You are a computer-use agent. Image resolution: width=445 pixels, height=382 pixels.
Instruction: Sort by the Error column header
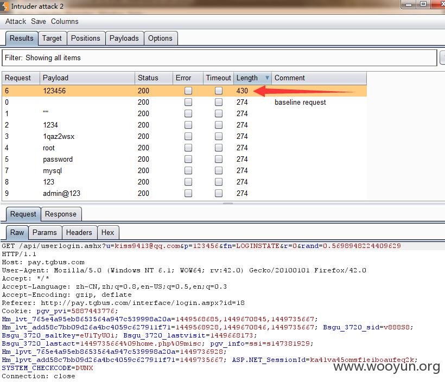point(188,78)
